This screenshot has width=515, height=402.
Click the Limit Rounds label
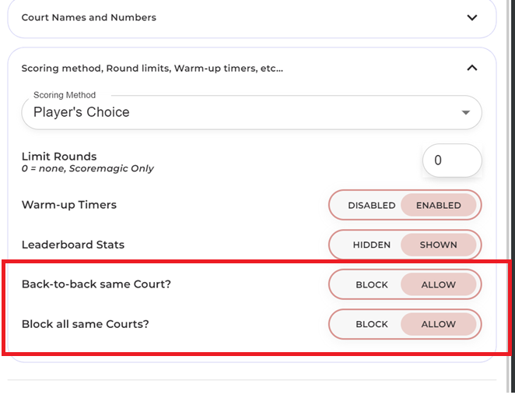click(59, 157)
